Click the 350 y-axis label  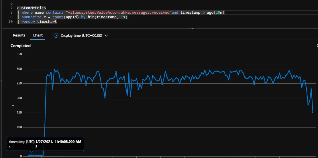[19, 54]
